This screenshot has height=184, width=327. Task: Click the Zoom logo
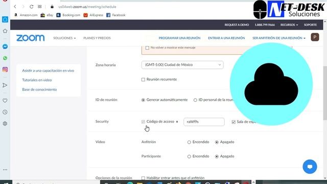tap(31, 38)
